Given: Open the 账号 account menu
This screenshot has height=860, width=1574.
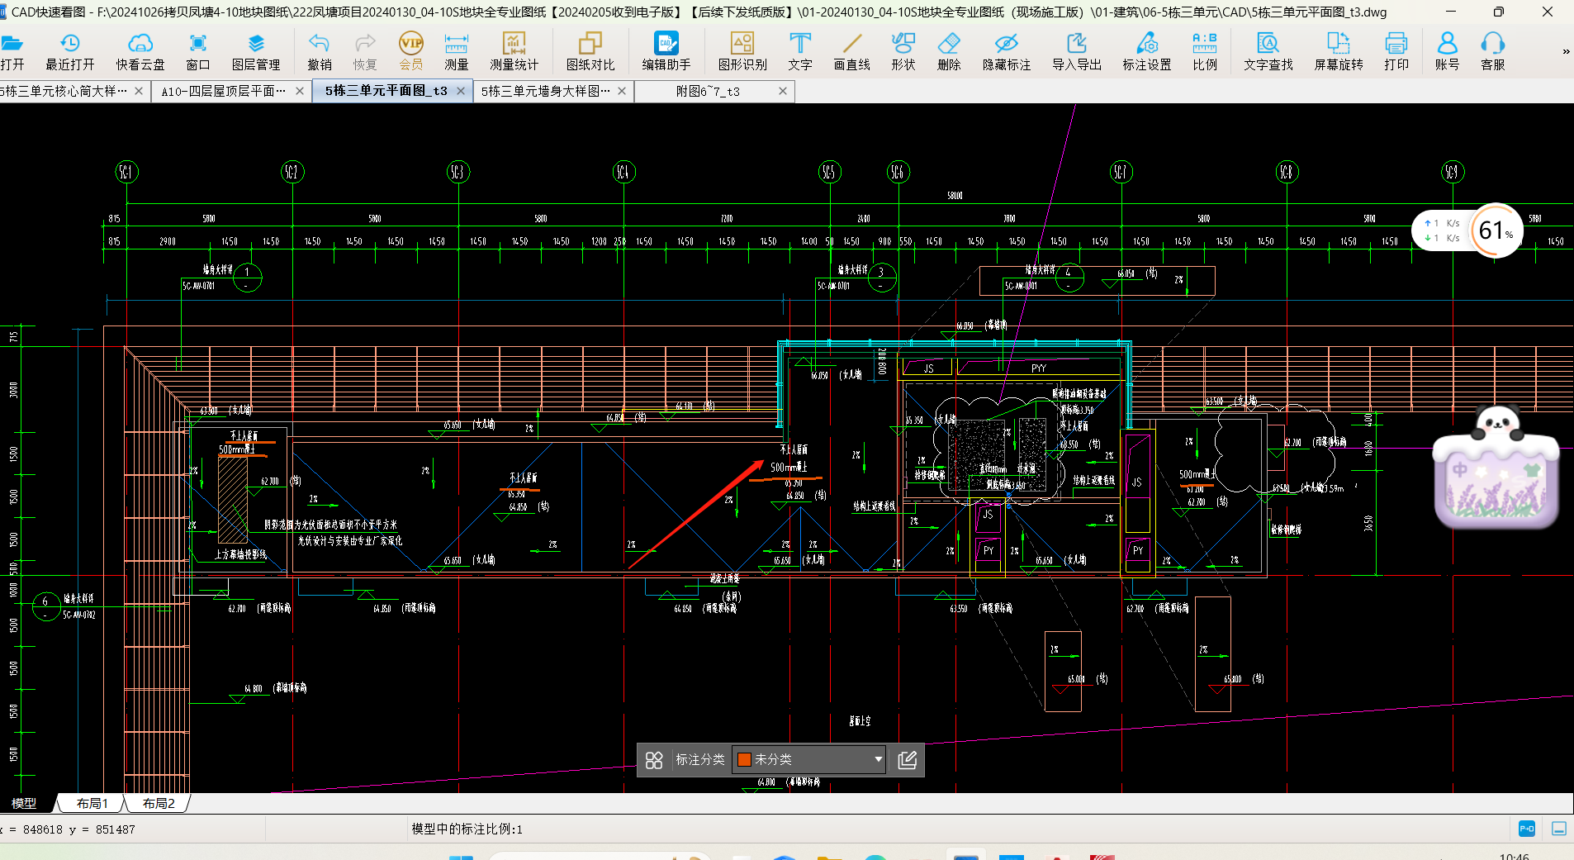Looking at the screenshot, I should pyautogui.click(x=1447, y=51).
